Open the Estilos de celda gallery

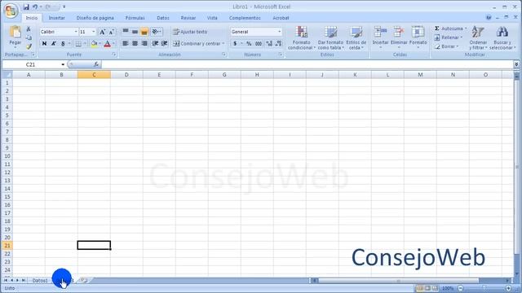tap(356, 38)
